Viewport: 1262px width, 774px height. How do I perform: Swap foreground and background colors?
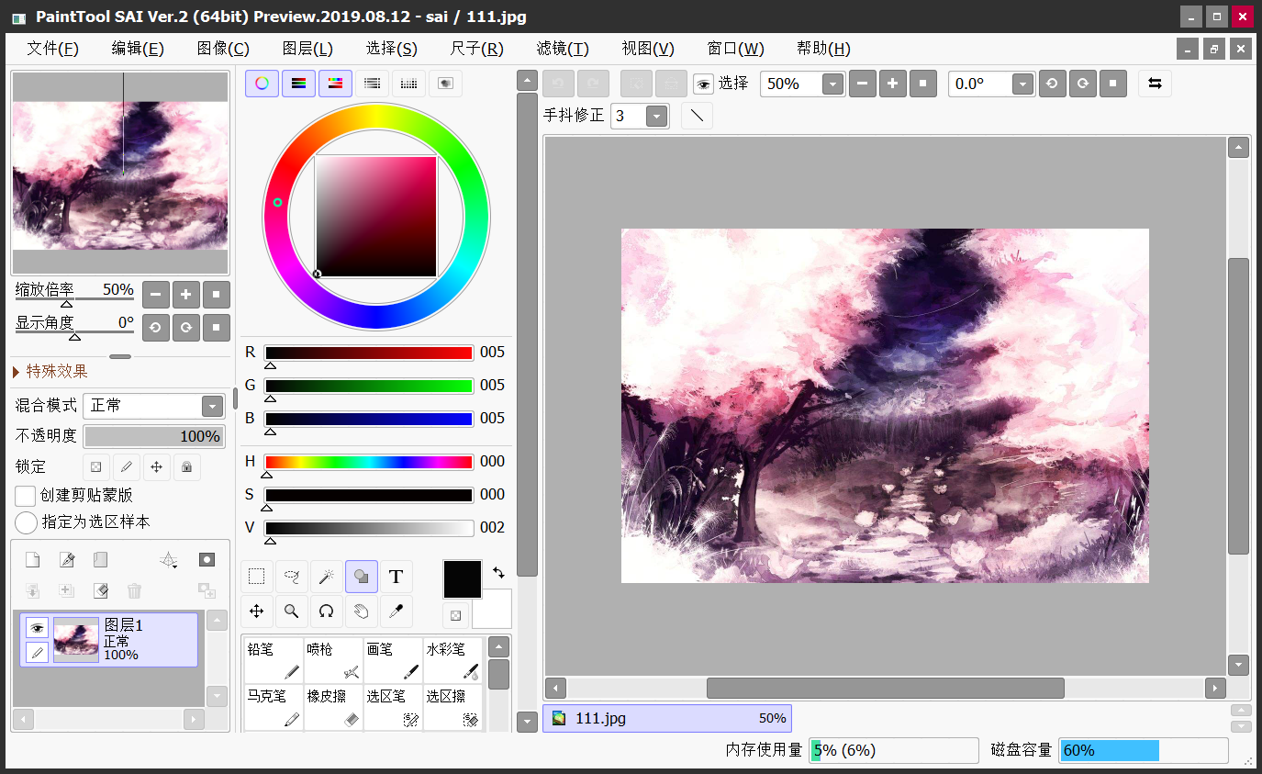point(498,573)
